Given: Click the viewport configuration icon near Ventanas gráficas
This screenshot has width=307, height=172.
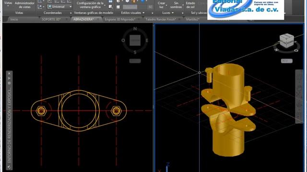Looking at the screenshot, I should pyautogui.click(x=111, y=1).
